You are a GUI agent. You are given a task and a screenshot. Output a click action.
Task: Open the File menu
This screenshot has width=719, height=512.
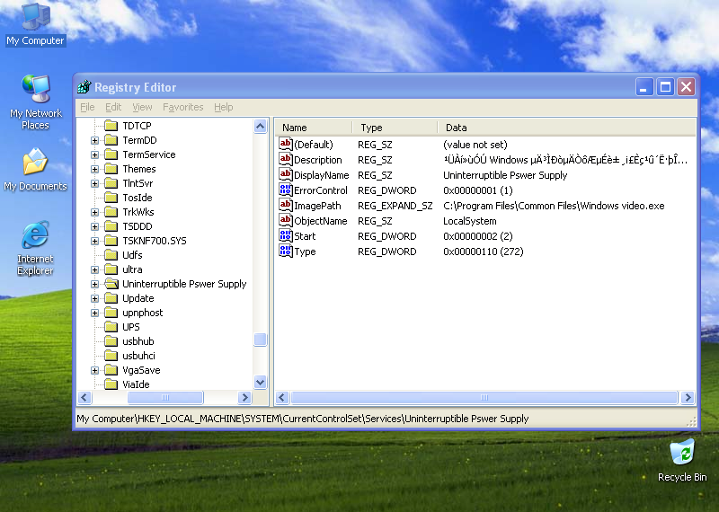[87, 107]
